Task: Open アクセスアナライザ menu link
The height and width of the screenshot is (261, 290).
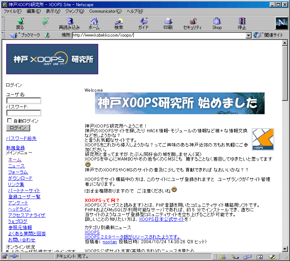Action: coord(27,215)
